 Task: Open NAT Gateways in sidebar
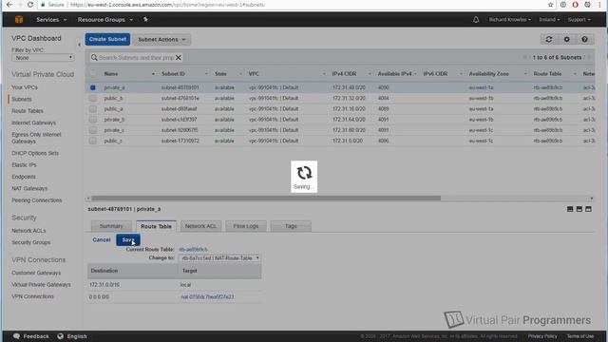coord(29,188)
